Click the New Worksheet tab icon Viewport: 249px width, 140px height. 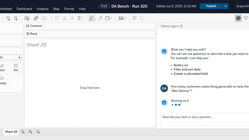pos(23,132)
